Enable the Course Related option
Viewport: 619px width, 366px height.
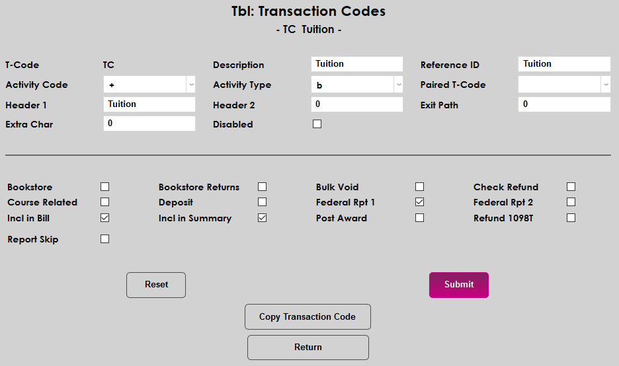click(104, 202)
